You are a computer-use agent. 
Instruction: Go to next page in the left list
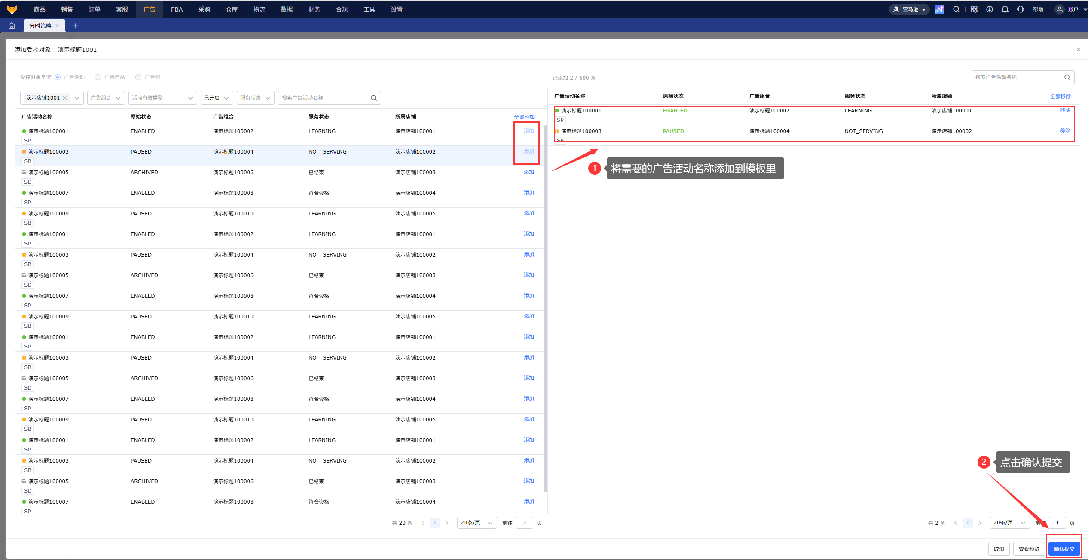pyautogui.click(x=447, y=523)
